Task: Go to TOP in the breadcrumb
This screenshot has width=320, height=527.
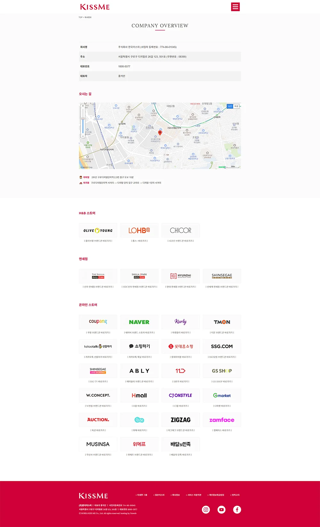Action: coord(80,17)
